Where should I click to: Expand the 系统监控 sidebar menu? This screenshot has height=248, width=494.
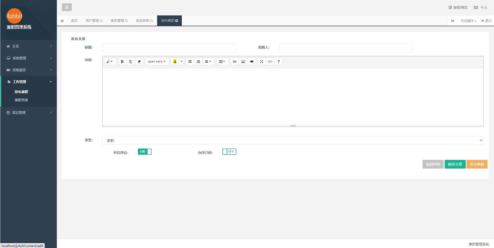[29, 70]
